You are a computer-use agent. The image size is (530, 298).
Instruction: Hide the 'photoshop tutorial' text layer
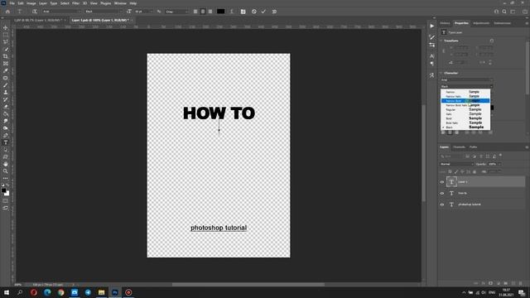441,204
